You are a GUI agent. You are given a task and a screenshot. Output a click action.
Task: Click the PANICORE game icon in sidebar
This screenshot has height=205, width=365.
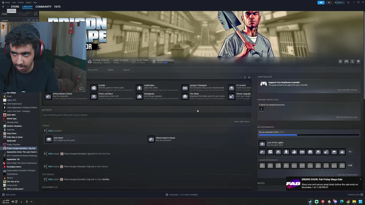coord(4,141)
